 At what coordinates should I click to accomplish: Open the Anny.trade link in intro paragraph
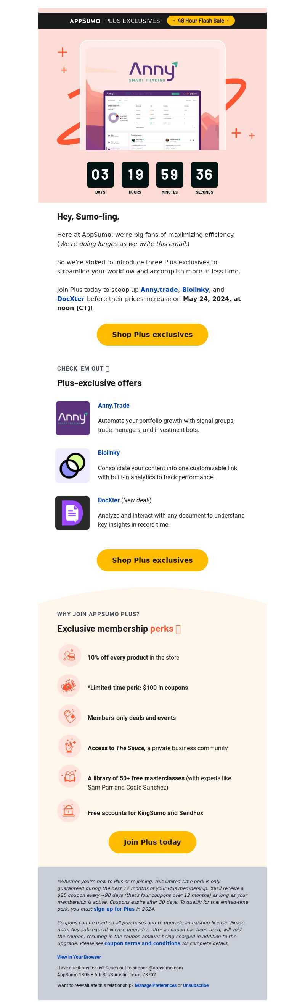click(x=159, y=290)
